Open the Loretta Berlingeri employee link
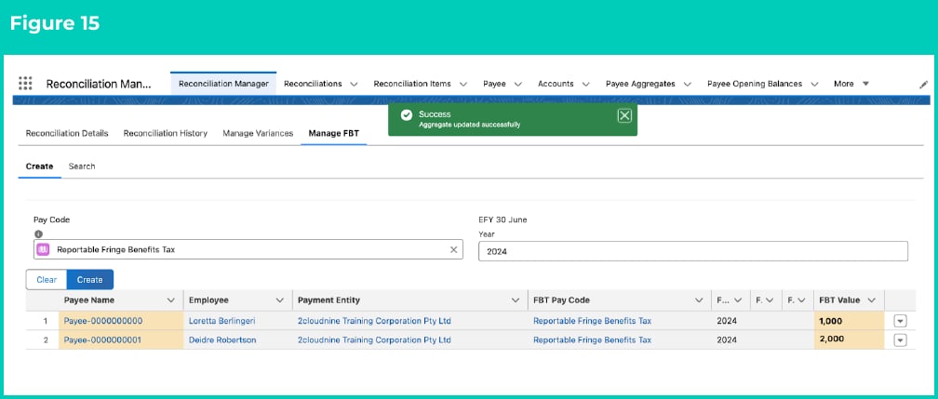938x399 pixels. pos(221,321)
